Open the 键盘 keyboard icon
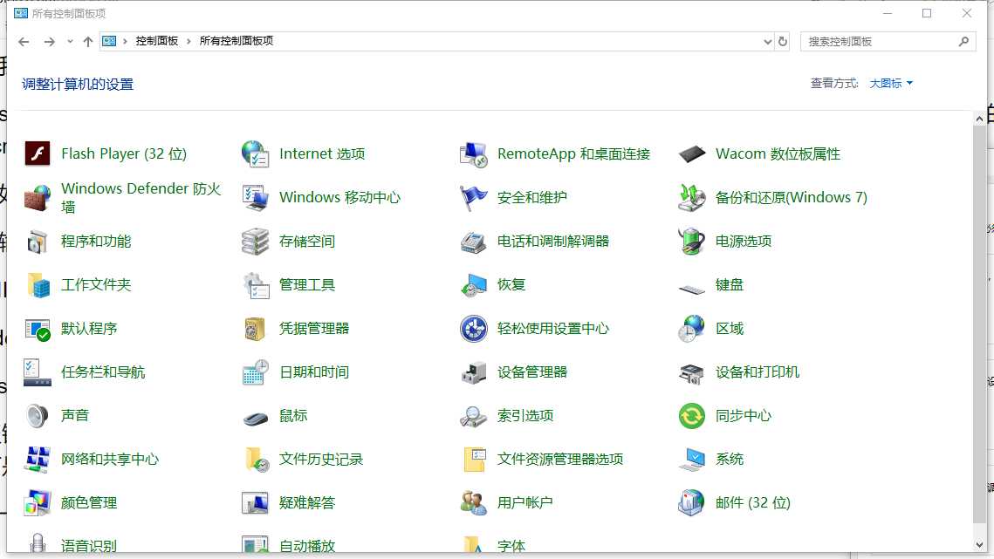The width and height of the screenshot is (994, 559). [692, 289]
